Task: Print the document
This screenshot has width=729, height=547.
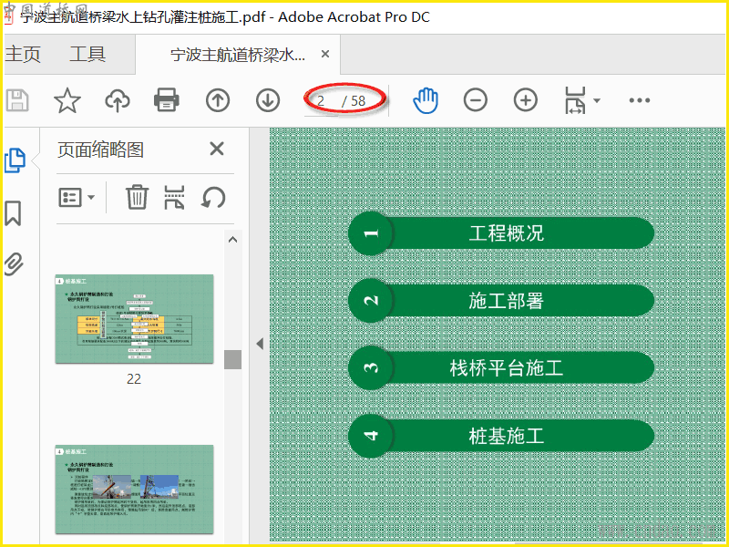Action: (x=167, y=100)
